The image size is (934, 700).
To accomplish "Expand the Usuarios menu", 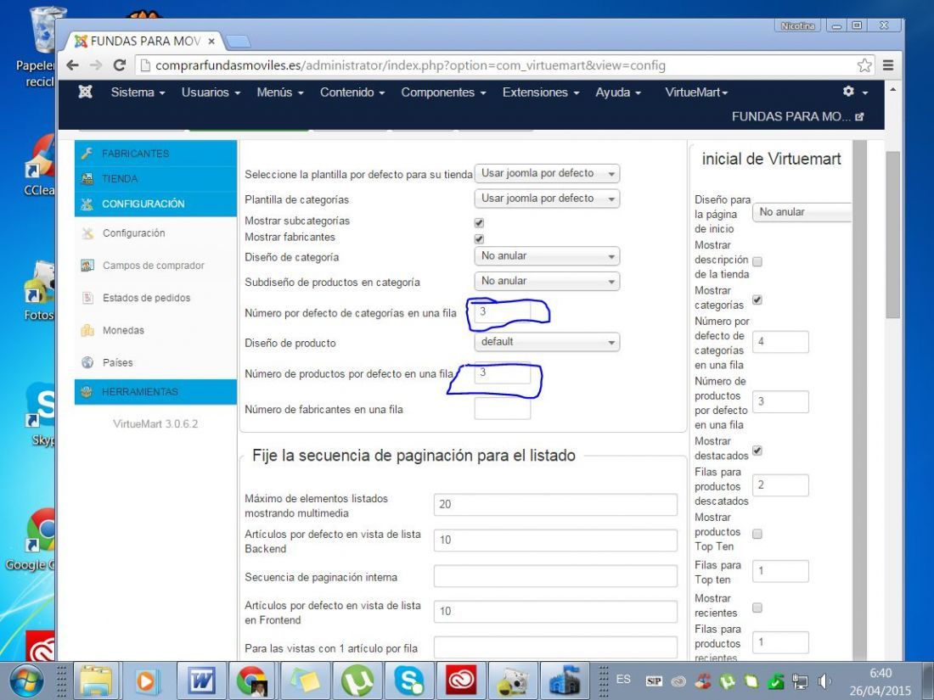I will point(211,92).
